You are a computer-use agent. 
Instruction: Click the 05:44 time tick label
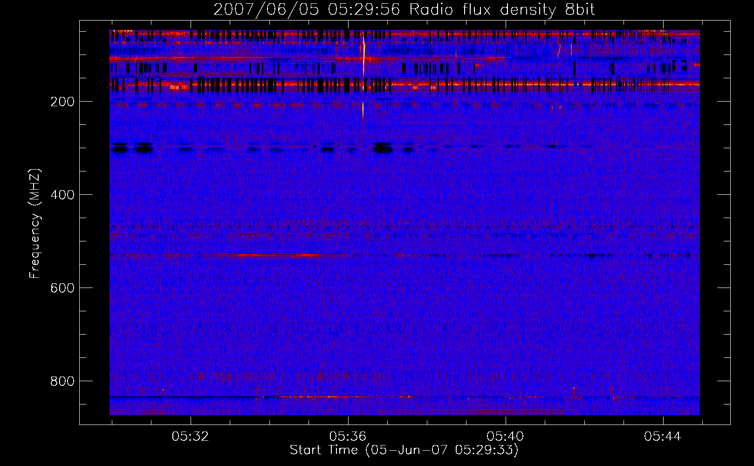coord(663,437)
